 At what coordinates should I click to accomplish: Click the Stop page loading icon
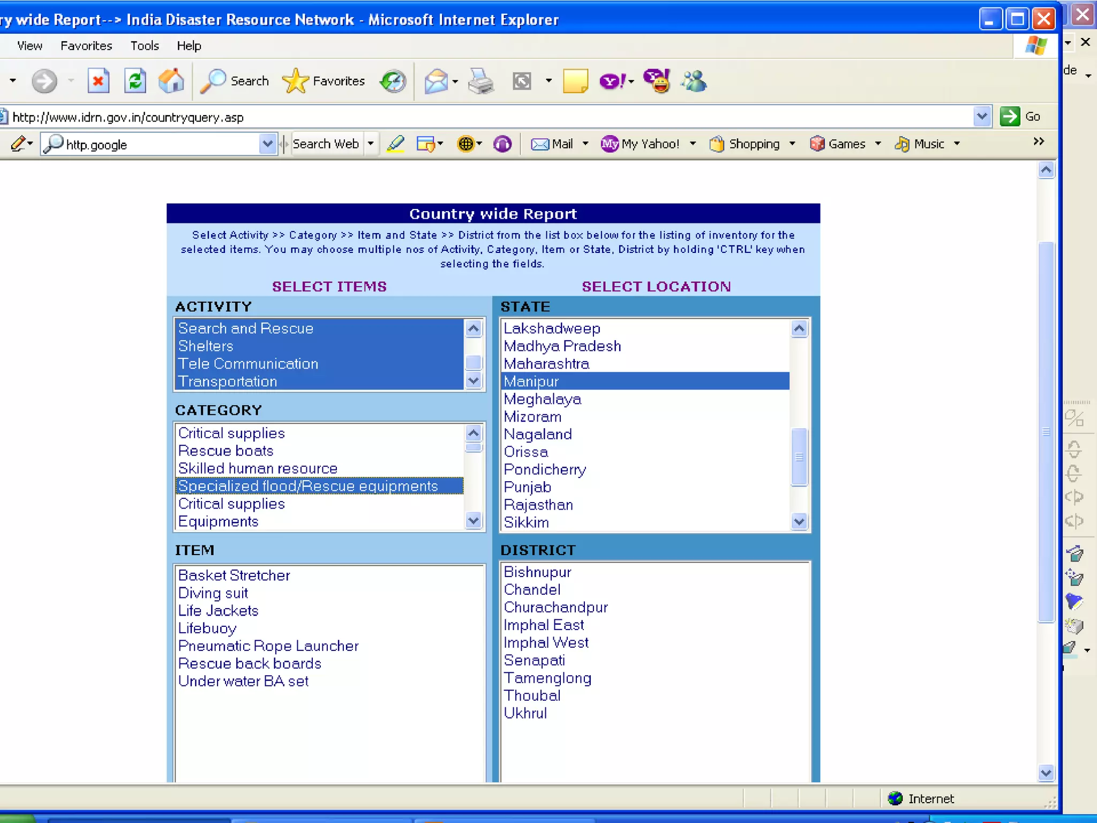point(98,81)
